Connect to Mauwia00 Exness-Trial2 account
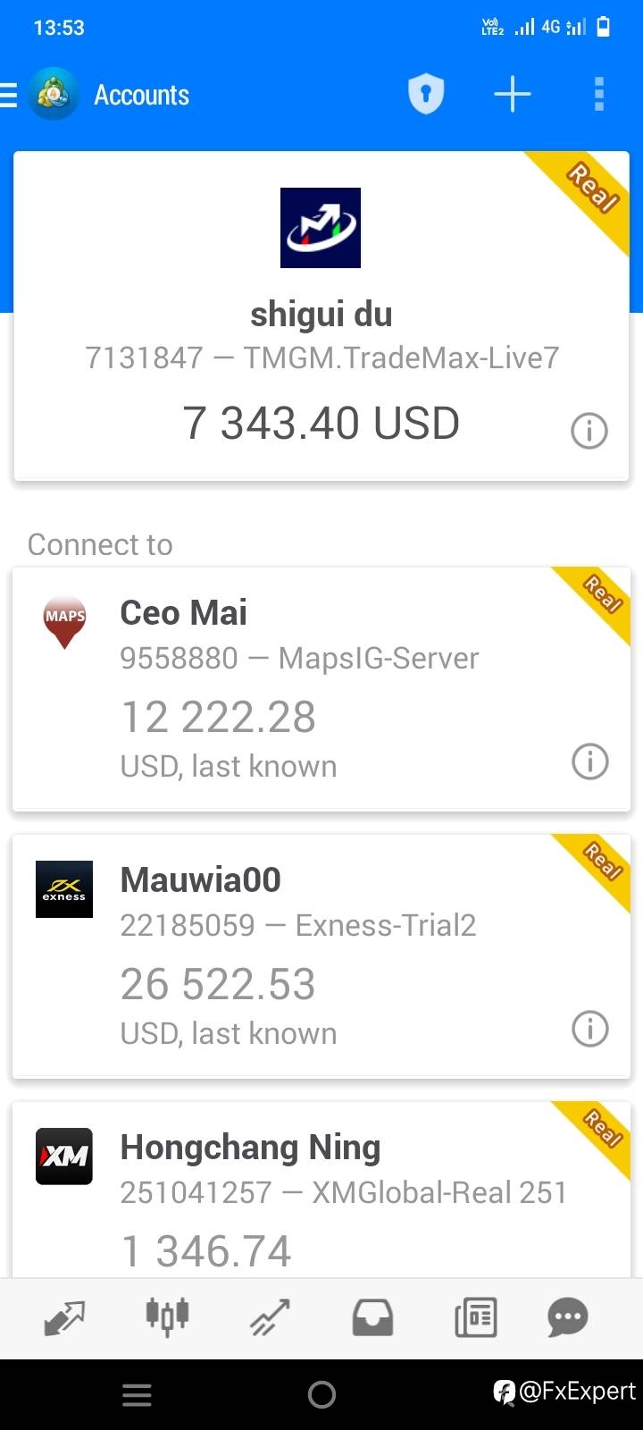Screen dimensions: 643x1430 click(x=321, y=956)
